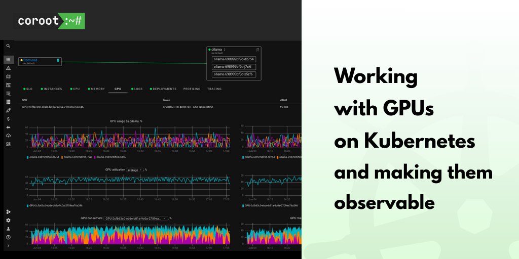Image resolution: width=519 pixels, height=259 pixels.
Task: Open Nodes via stacked-servers sidebar icon
Action: (8, 102)
